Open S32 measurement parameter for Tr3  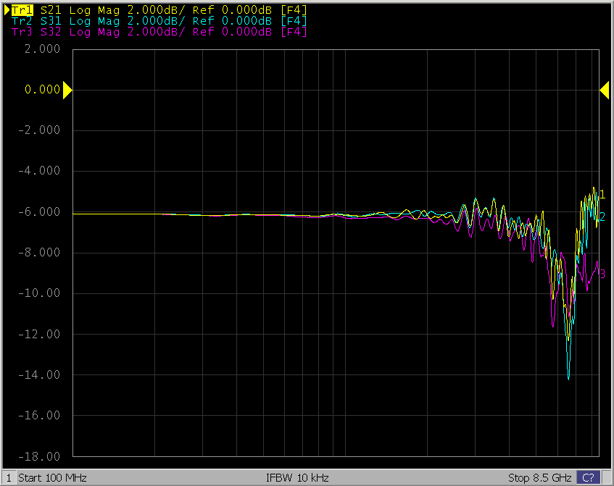(x=51, y=33)
